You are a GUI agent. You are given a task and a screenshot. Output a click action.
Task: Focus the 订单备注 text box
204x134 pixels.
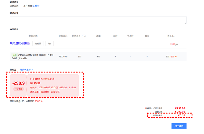pyautogui.click(x=98, y=20)
